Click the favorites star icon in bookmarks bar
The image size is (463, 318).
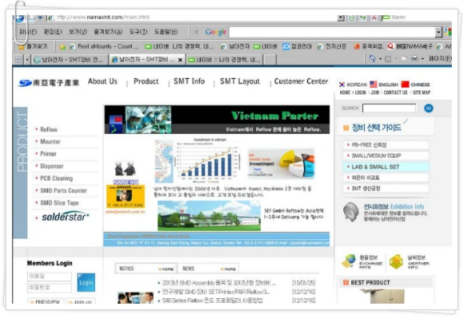point(22,46)
